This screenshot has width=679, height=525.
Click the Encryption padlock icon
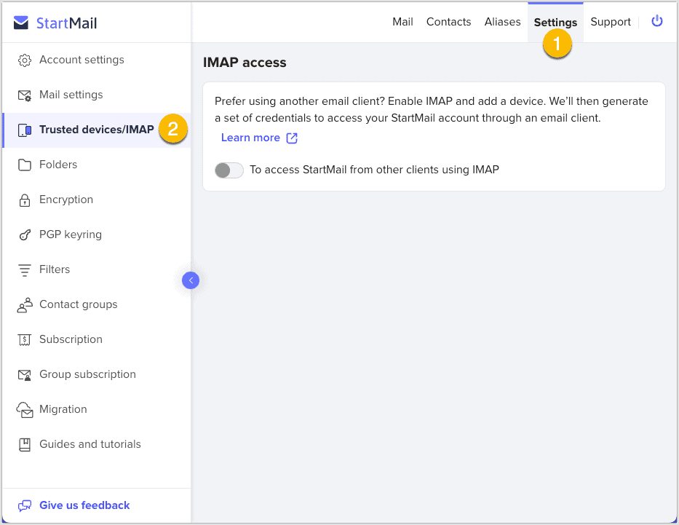(x=25, y=200)
